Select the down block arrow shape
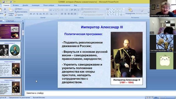 click(x=119, y=12)
